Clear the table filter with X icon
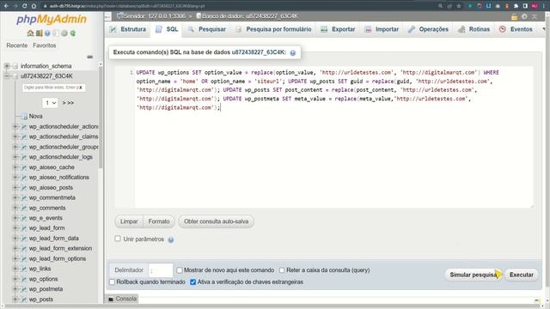Screen dimensions: 550x309 click(x=80, y=88)
